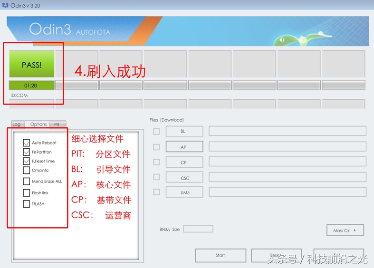Click the CSC file path field
The height and width of the screenshot is (268, 374).
(x=288, y=177)
